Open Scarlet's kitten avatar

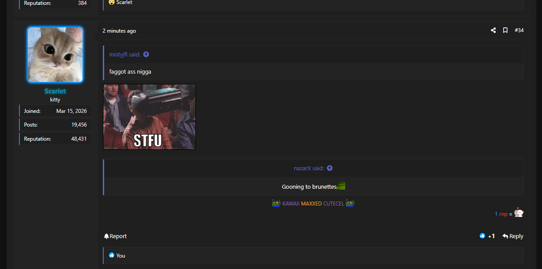[55, 55]
